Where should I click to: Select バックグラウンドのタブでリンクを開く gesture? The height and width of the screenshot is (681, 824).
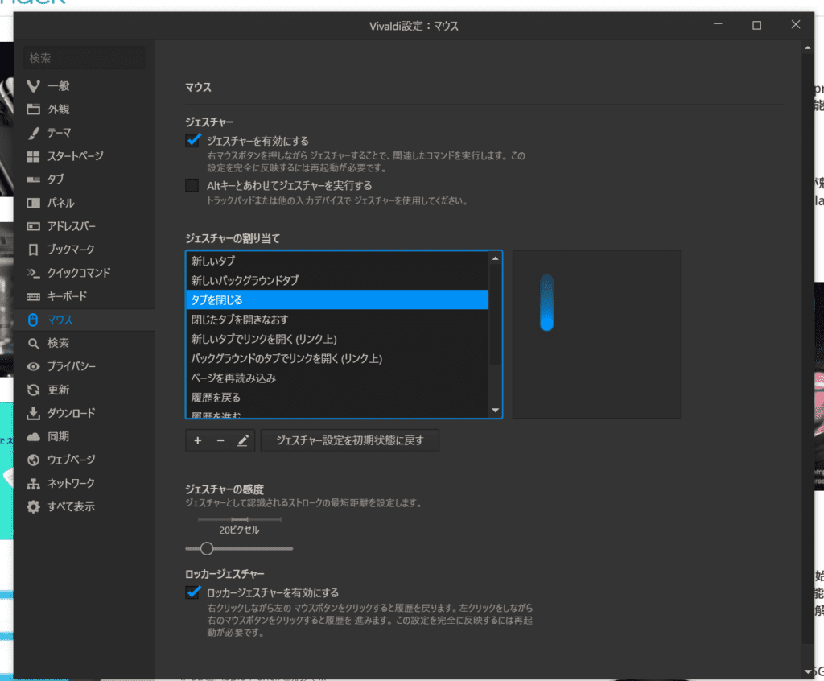337,358
